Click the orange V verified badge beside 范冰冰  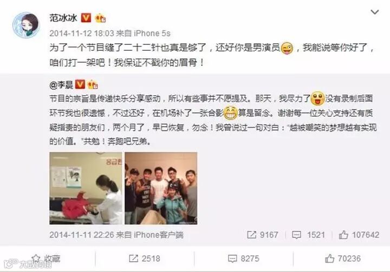(86, 18)
